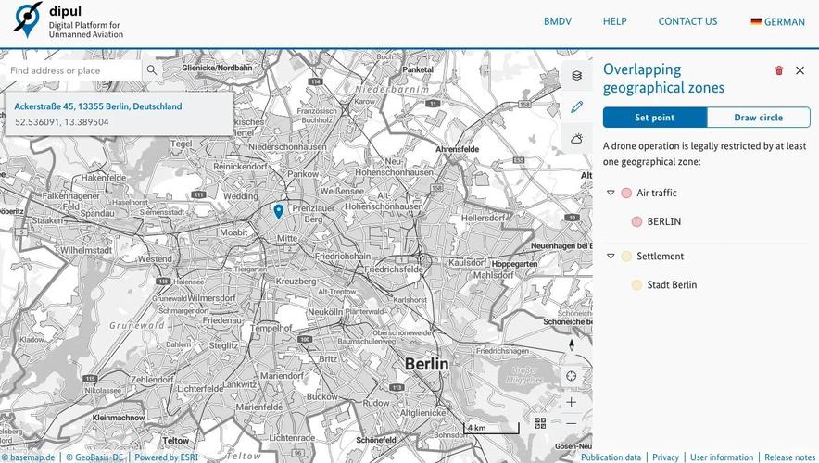819x463 pixels.
Task: Collapse the Air traffic group
Action: tap(611, 194)
